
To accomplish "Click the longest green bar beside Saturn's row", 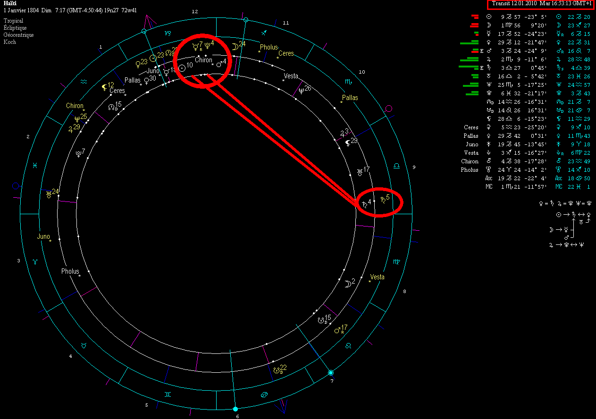I will click(469, 67).
